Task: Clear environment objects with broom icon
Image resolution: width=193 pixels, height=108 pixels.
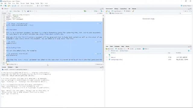Action: 133,11
